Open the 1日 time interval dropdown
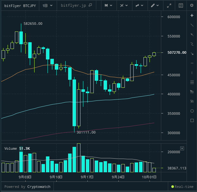Image resolution: width=197 pixels, height=192 pixels. [48, 5]
